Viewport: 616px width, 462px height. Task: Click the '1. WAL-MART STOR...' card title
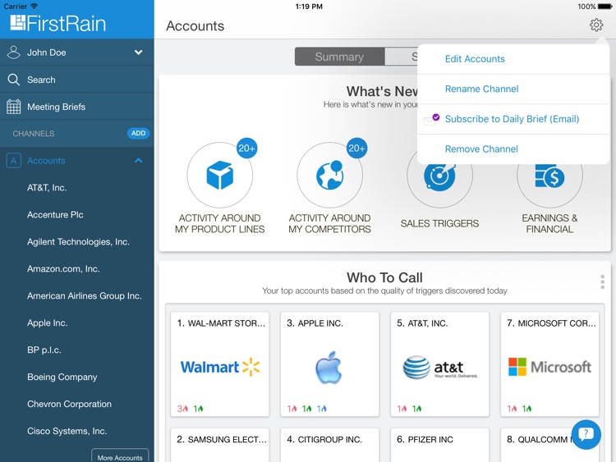tap(221, 323)
